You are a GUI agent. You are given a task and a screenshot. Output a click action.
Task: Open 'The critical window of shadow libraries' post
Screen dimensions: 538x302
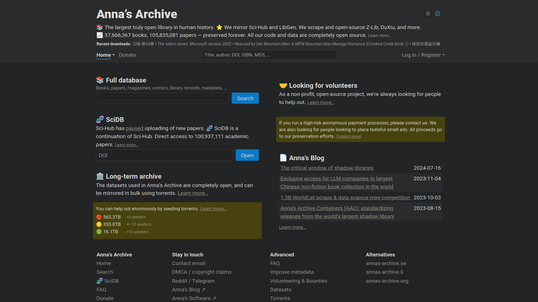327,168
